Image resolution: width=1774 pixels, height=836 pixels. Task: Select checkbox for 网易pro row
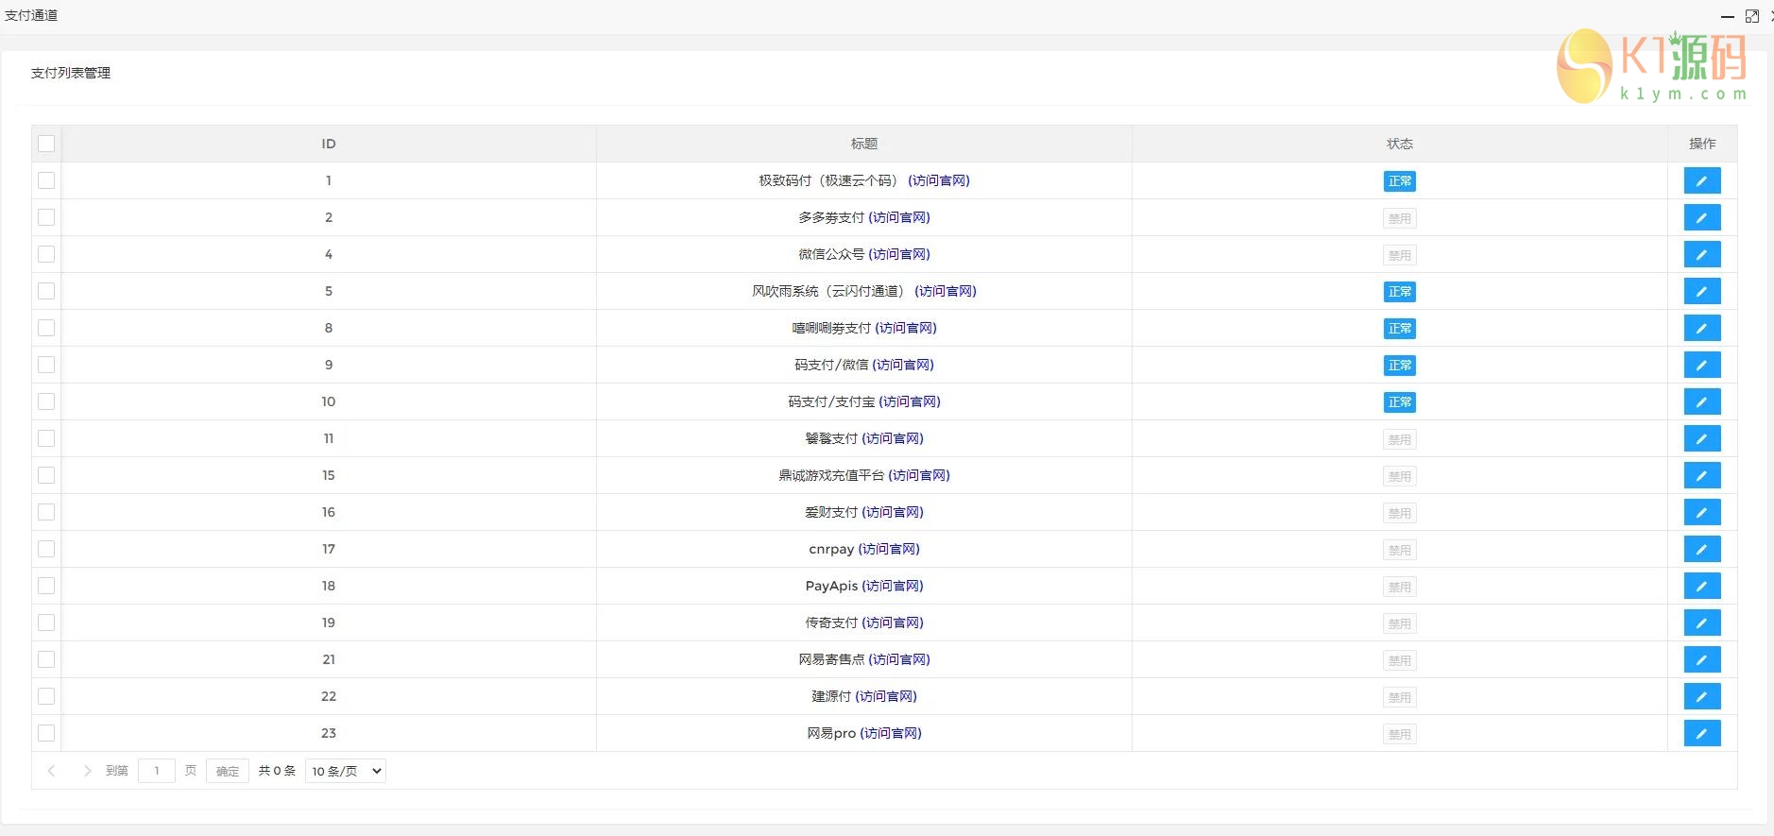click(46, 733)
